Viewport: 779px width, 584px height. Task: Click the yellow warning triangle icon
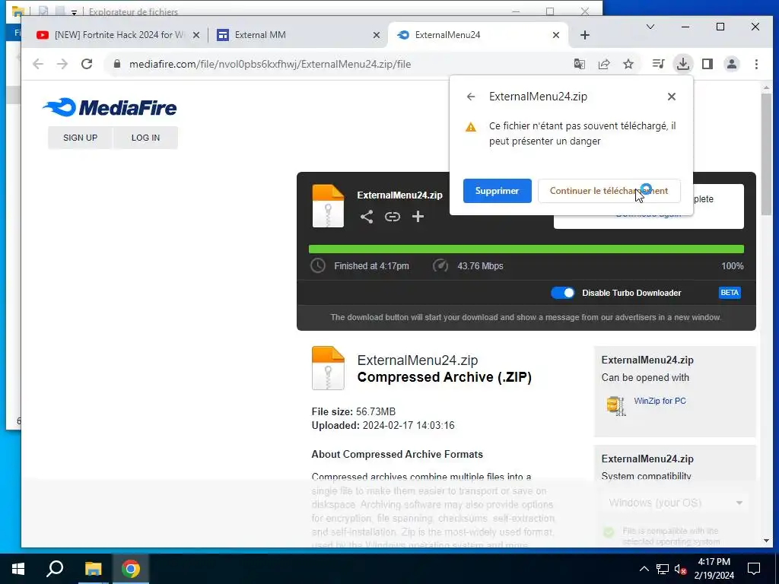pos(470,127)
